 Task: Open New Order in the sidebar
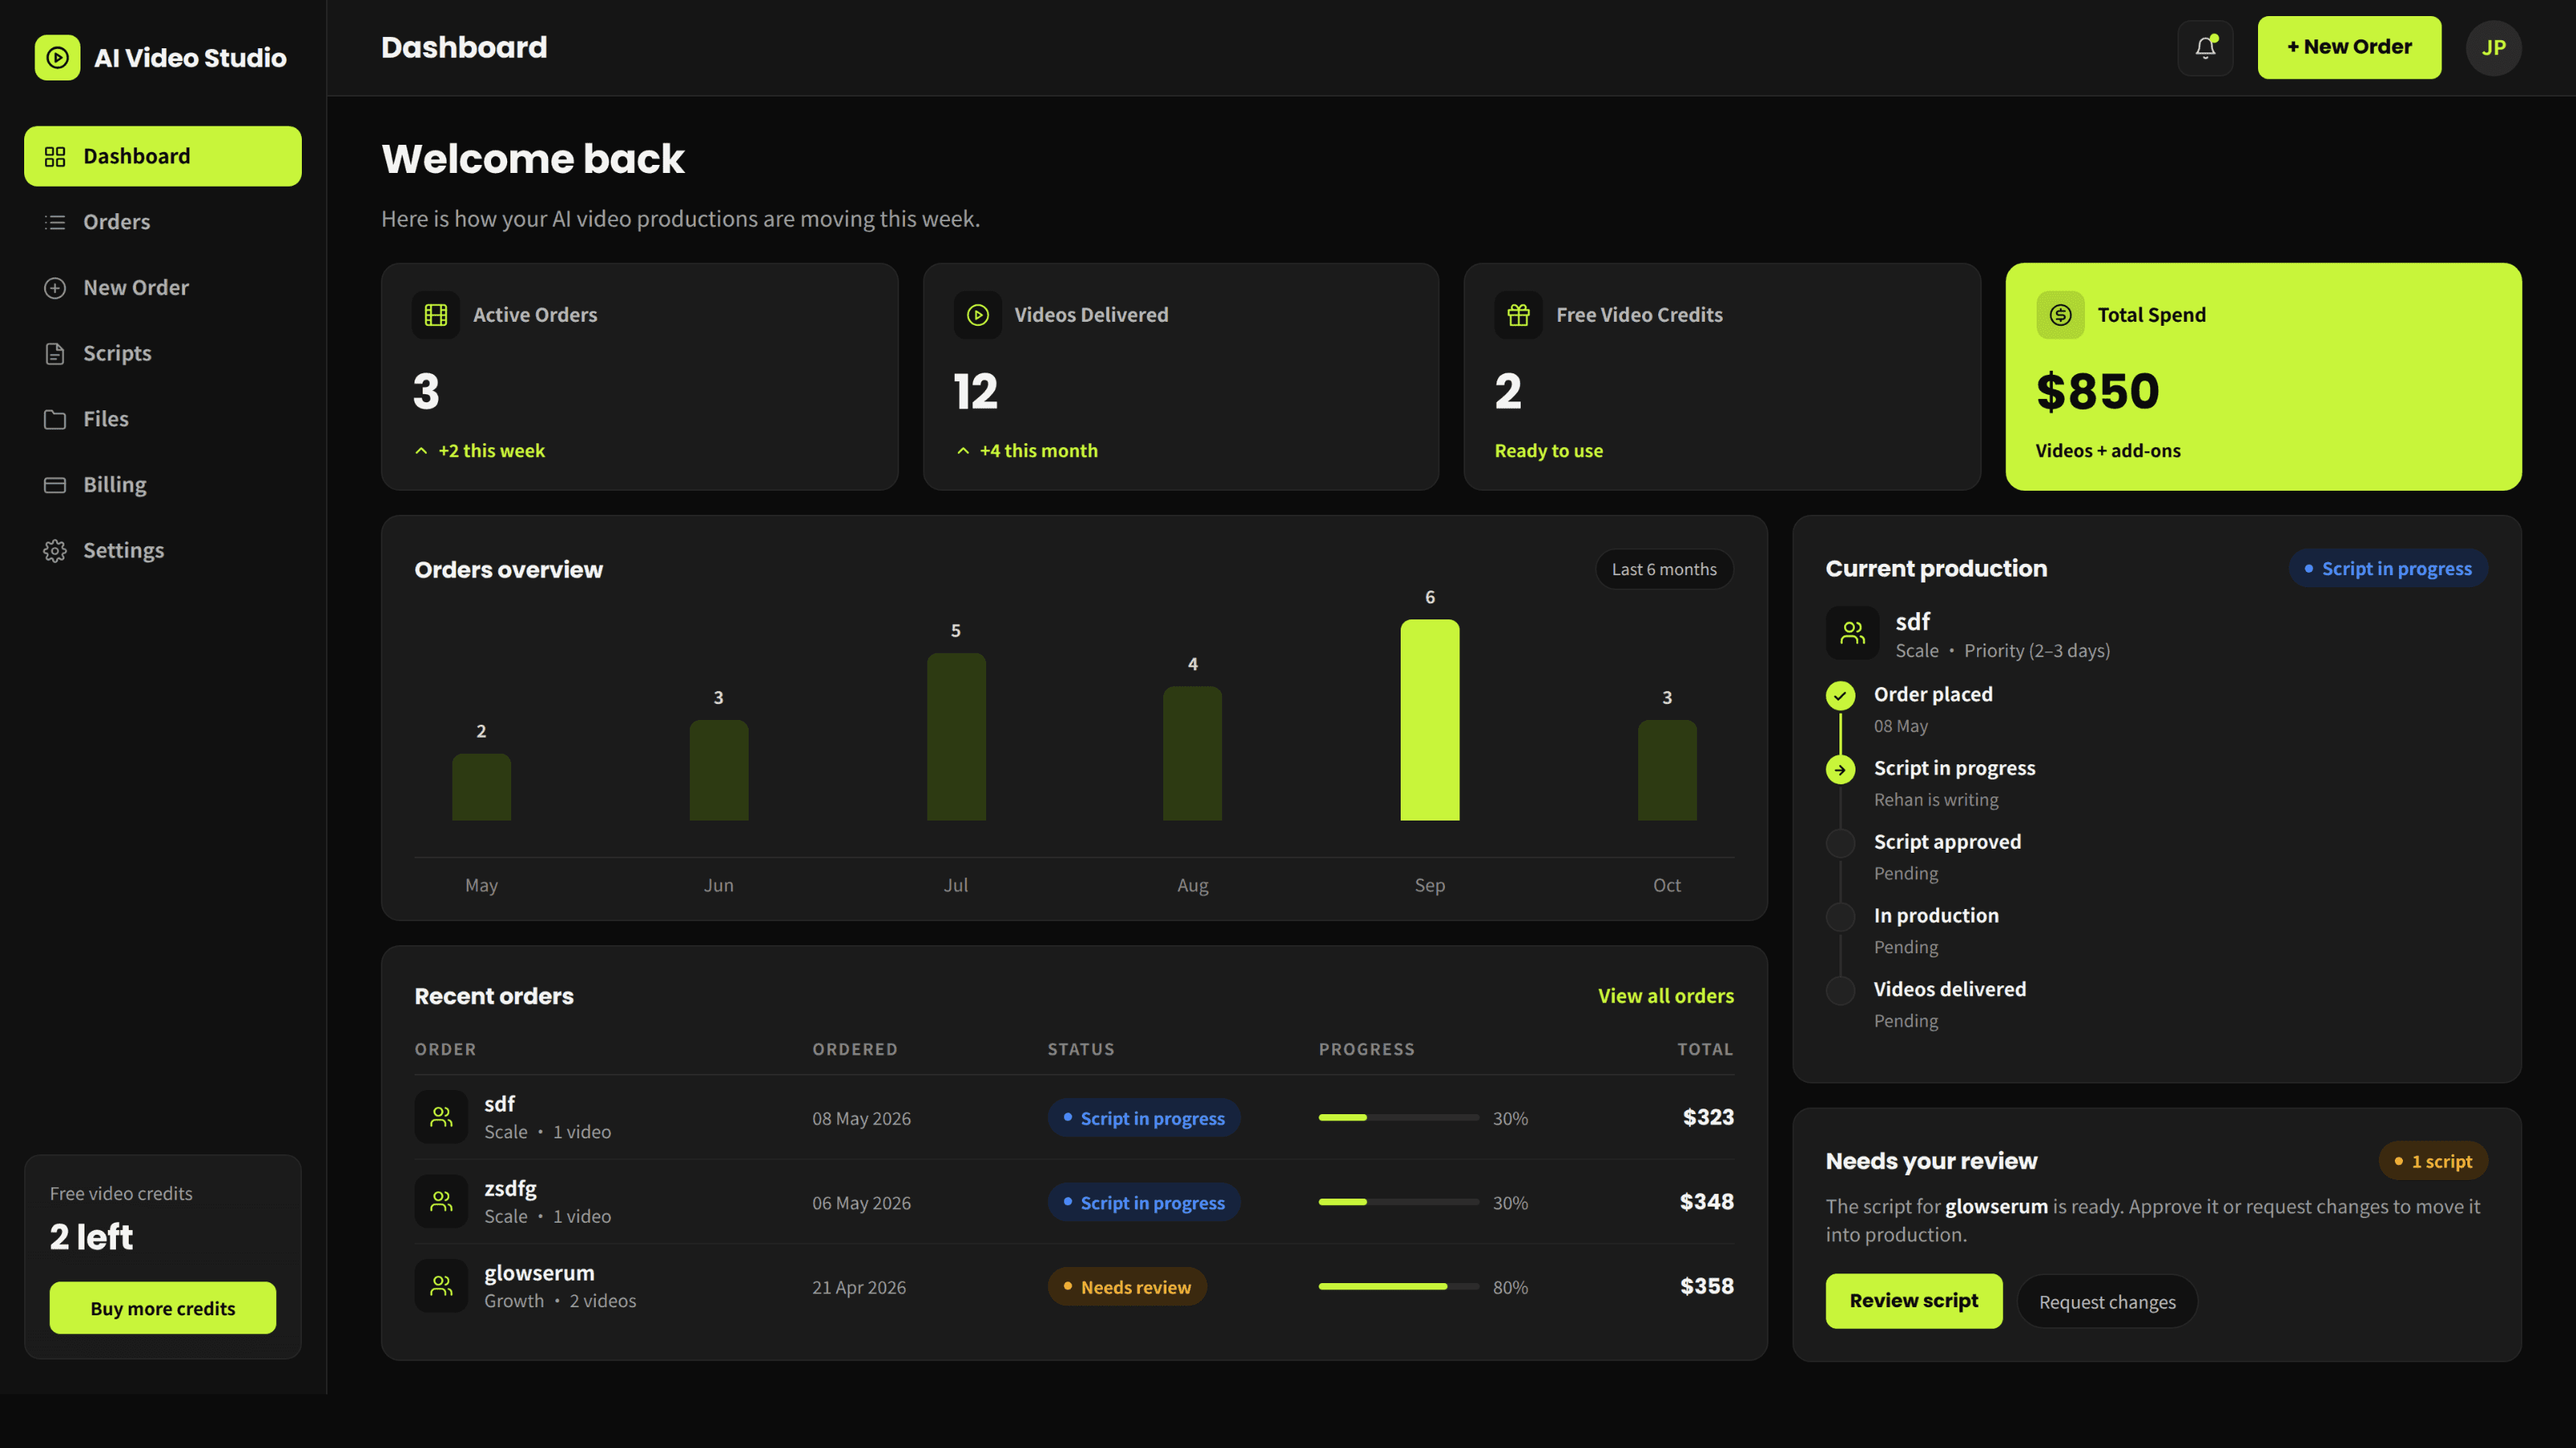[x=163, y=288]
